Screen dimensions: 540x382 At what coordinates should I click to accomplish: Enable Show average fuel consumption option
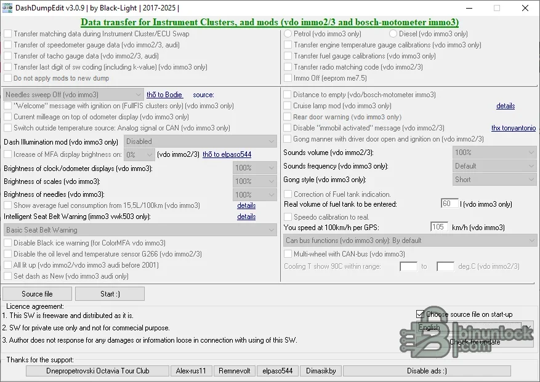click(7, 205)
